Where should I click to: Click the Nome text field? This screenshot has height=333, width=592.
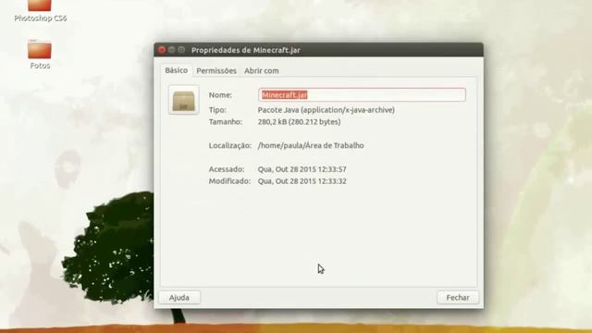(362, 94)
